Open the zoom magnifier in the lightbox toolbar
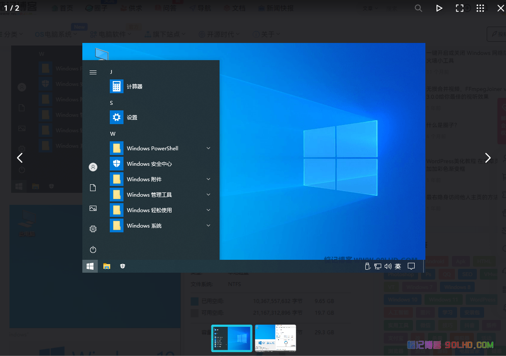The height and width of the screenshot is (356, 506). (418, 9)
